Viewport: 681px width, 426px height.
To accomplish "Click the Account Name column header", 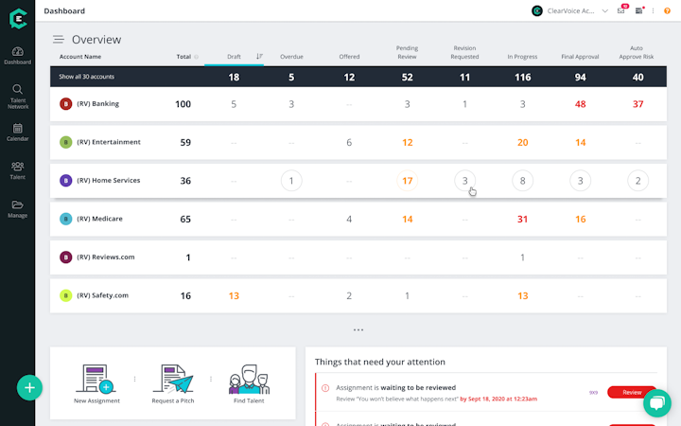I will click(80, 57).
